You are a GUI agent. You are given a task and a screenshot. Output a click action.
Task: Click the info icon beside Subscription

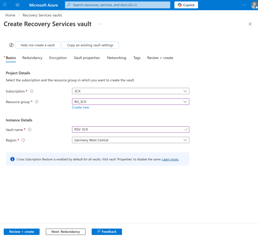click(32, 91)
